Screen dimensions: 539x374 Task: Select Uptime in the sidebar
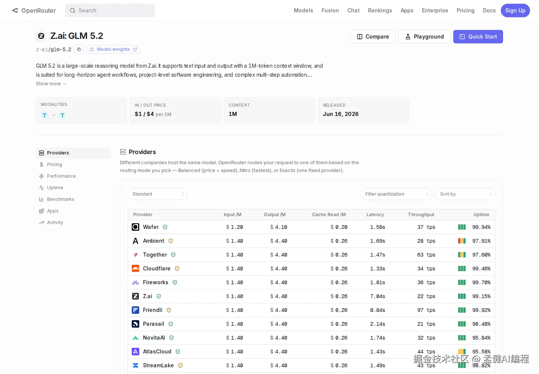click(x=73, y=188)
